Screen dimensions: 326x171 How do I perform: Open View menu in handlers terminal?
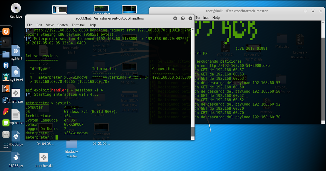tap(50, 25)
